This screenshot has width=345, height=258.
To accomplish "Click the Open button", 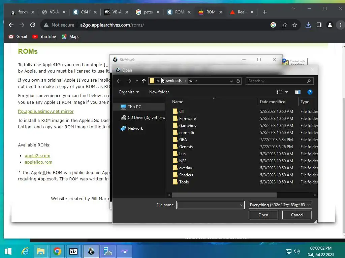I will coord(263,215).
